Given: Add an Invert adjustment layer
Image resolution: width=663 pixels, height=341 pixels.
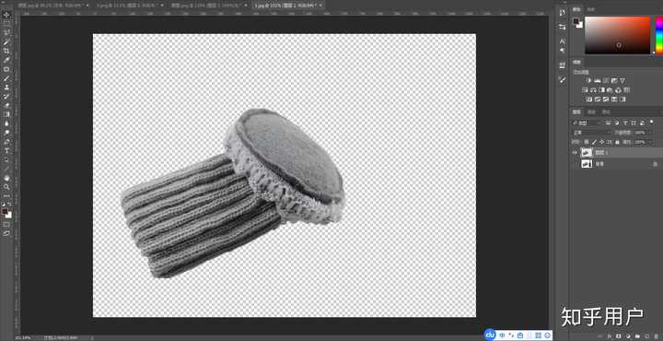Looking at the screenshot, I should (588, 100).
